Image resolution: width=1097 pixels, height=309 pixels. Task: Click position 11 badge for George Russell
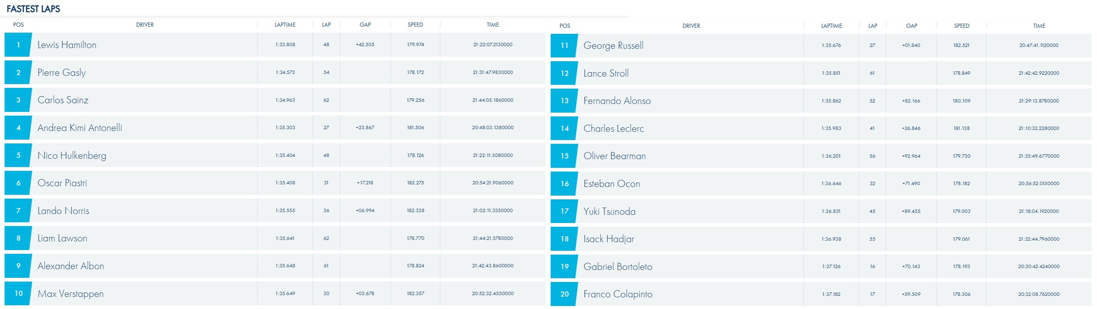pyautogui.click(x=564, y=45)
